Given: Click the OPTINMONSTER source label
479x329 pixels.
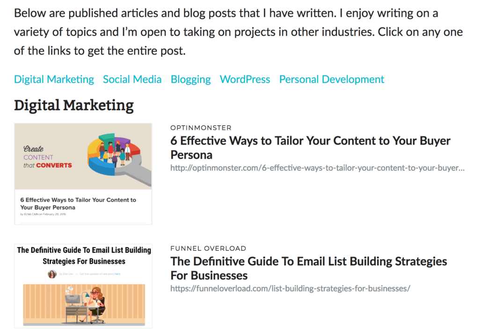Looking at the screenshot, I should [201, 128].
